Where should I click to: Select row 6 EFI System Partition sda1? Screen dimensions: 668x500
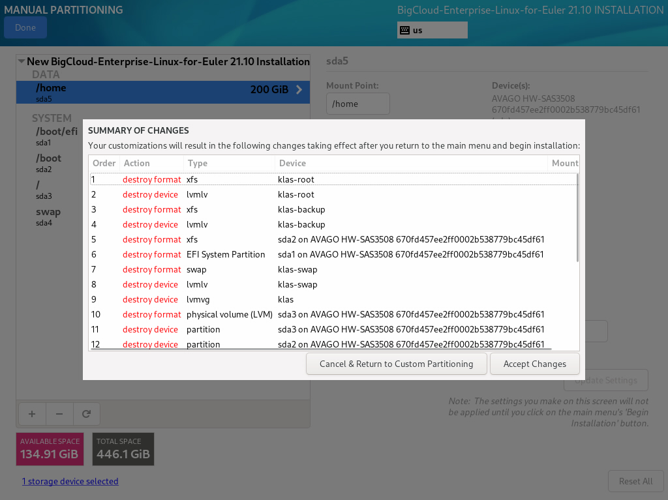(x=333, y=254)
